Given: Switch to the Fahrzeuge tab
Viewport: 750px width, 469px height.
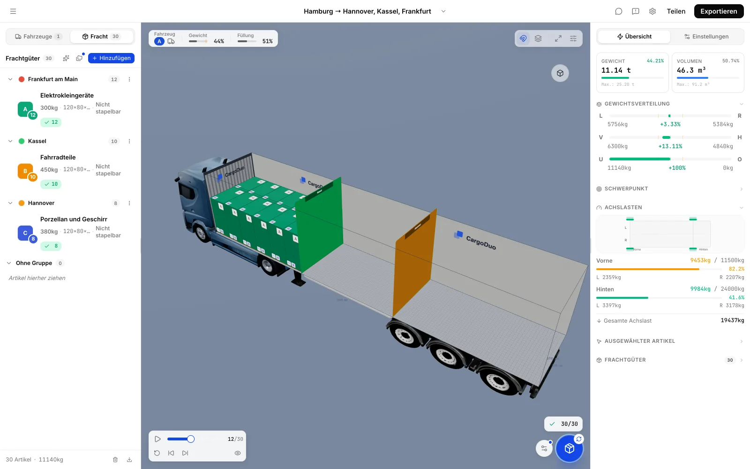Looking at the screenshot, I should click(38, 37).
